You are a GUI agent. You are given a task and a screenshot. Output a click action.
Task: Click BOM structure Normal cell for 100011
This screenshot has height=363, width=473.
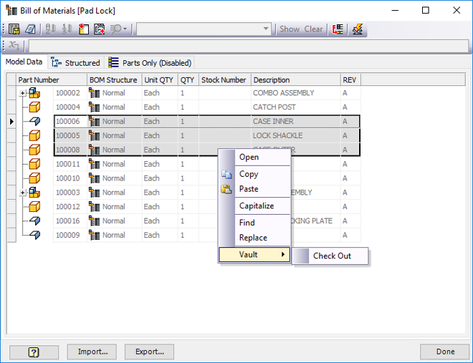point(115,164)
